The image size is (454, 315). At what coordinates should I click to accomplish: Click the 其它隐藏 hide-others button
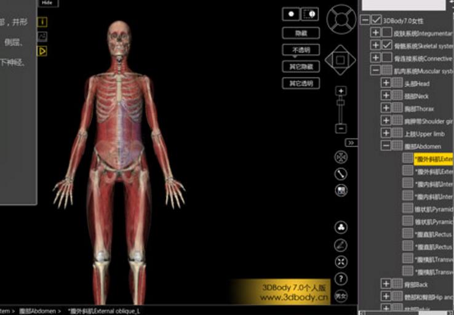301,66
